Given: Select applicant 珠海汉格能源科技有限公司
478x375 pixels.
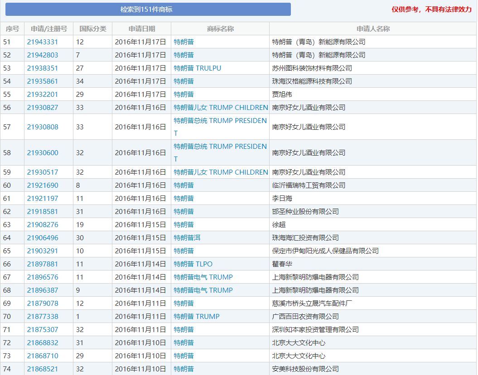Looking at the screenshot, I should tap(312, 81).
